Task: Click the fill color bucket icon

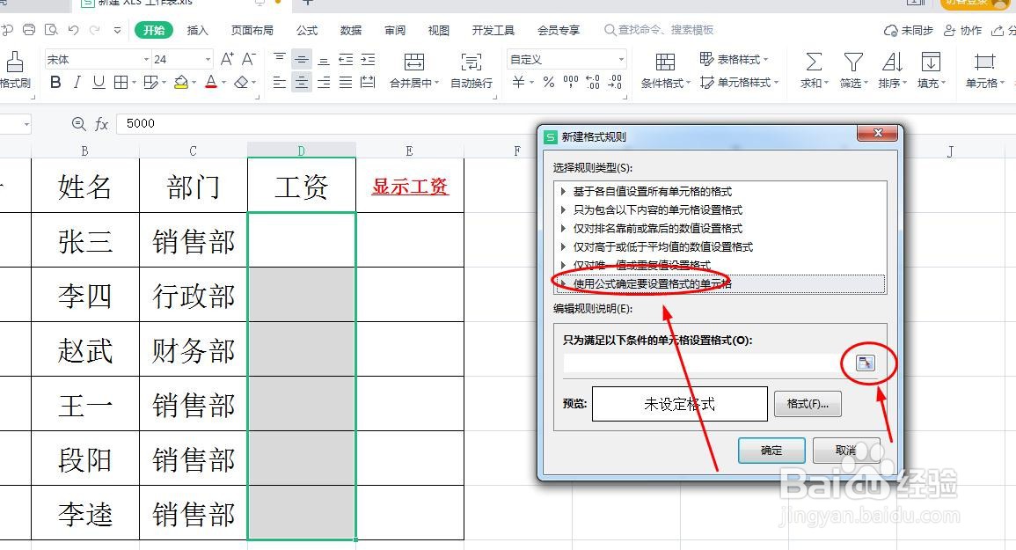Action: pos(181,83)
